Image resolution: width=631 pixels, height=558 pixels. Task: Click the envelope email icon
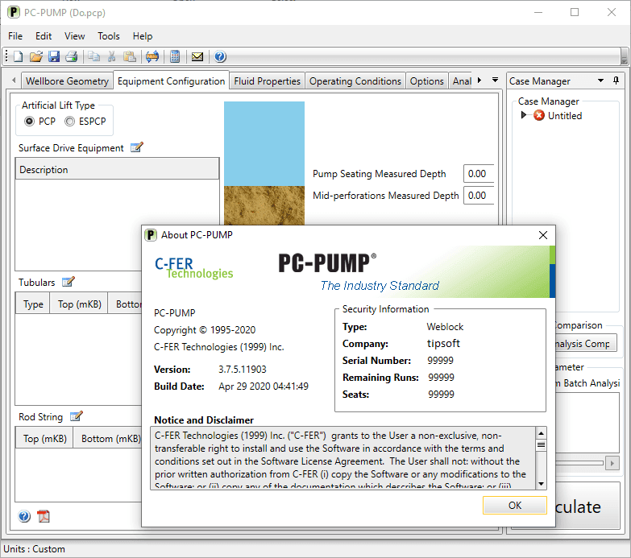pyautogui.click(x=197, y=56)
